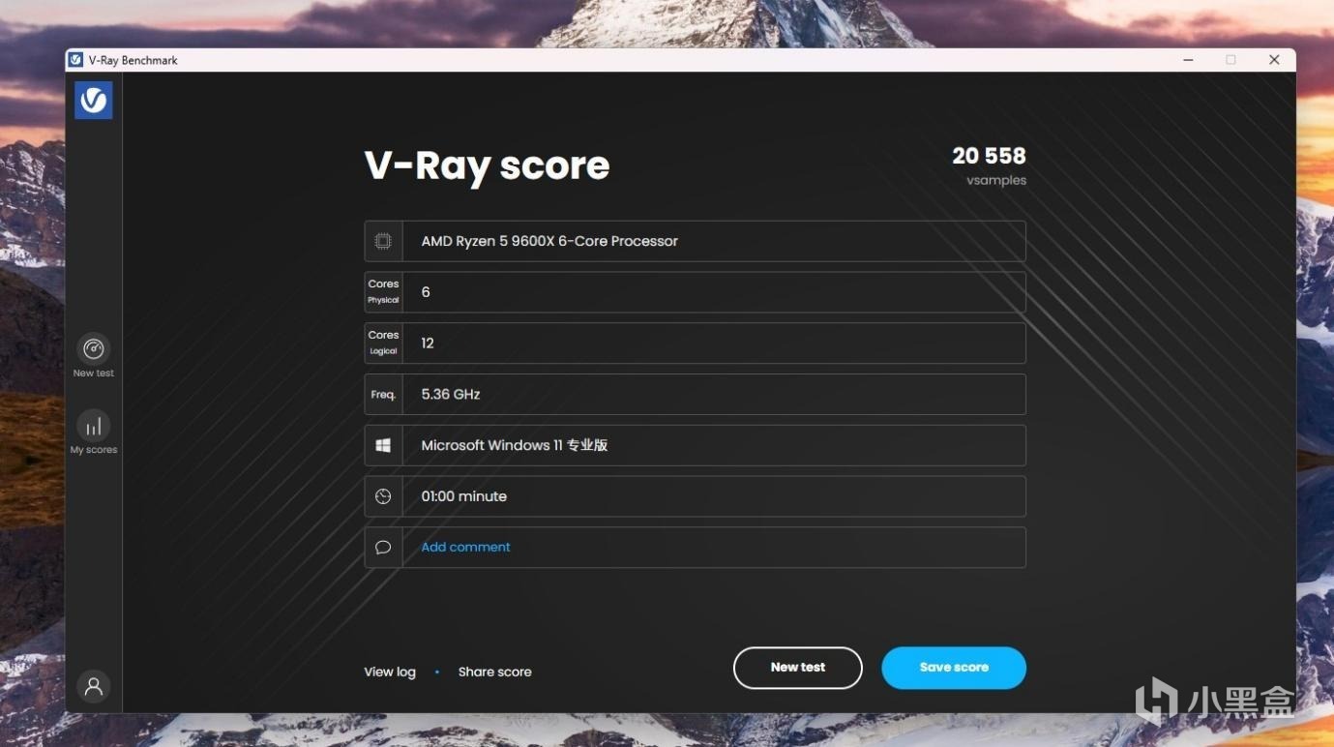
Task: Click the 5.36 GHz frequency value
Action: (451, 394)
